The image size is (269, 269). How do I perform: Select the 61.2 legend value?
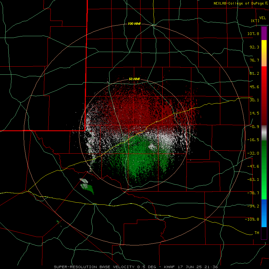(254, 74)
